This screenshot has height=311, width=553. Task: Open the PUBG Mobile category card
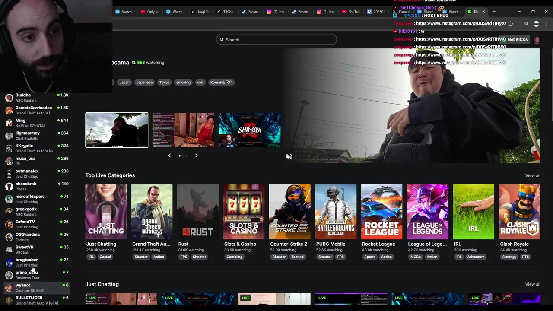[336, 212]
